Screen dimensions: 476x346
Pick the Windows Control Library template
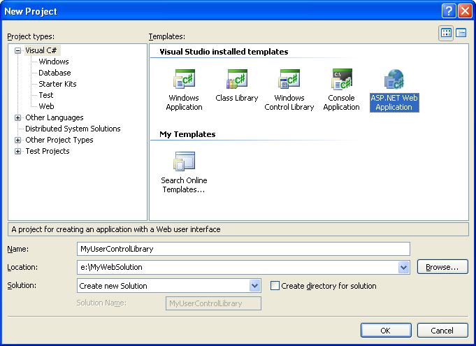tap(289, 80)
